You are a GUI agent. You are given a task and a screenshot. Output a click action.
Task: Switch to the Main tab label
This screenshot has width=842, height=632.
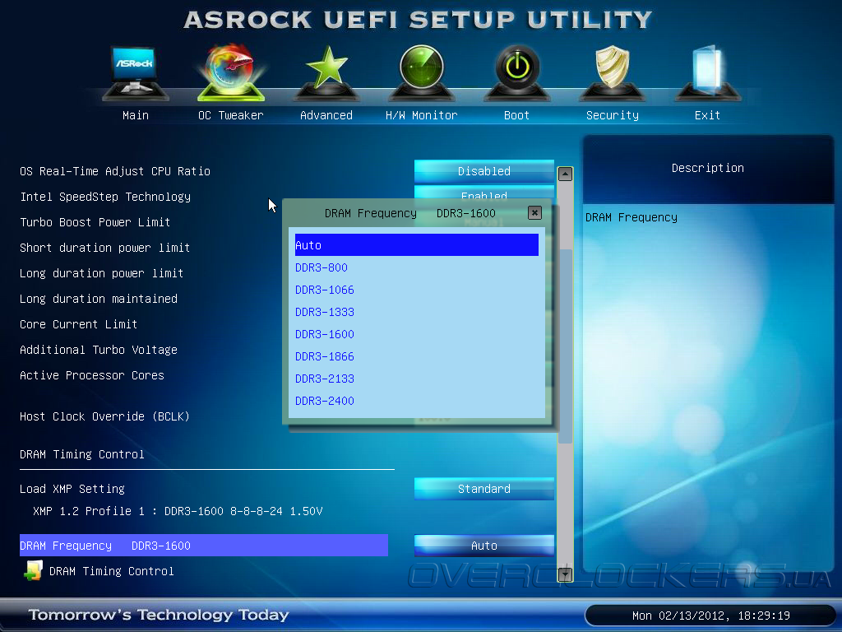[x=136, y=115]
